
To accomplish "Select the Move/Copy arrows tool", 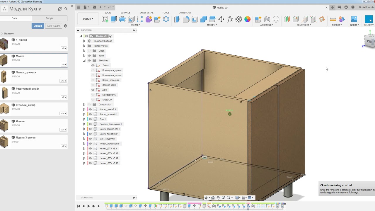I will [221, 19].
